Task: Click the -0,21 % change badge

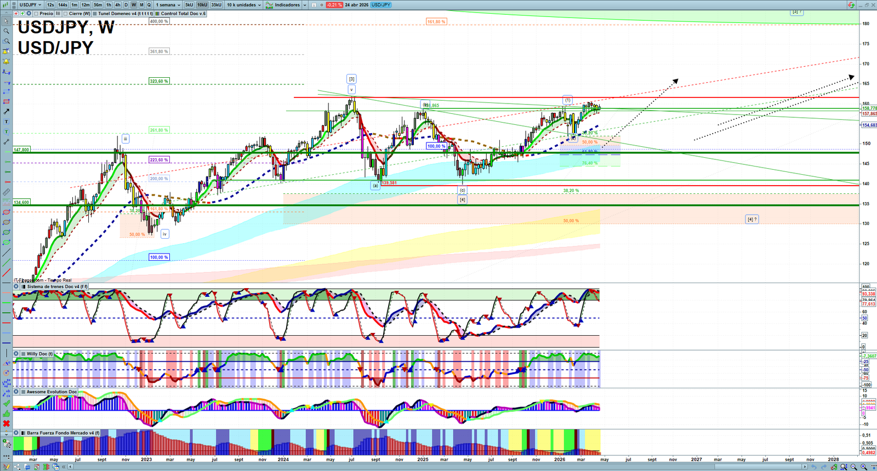Action: (334, 5)
